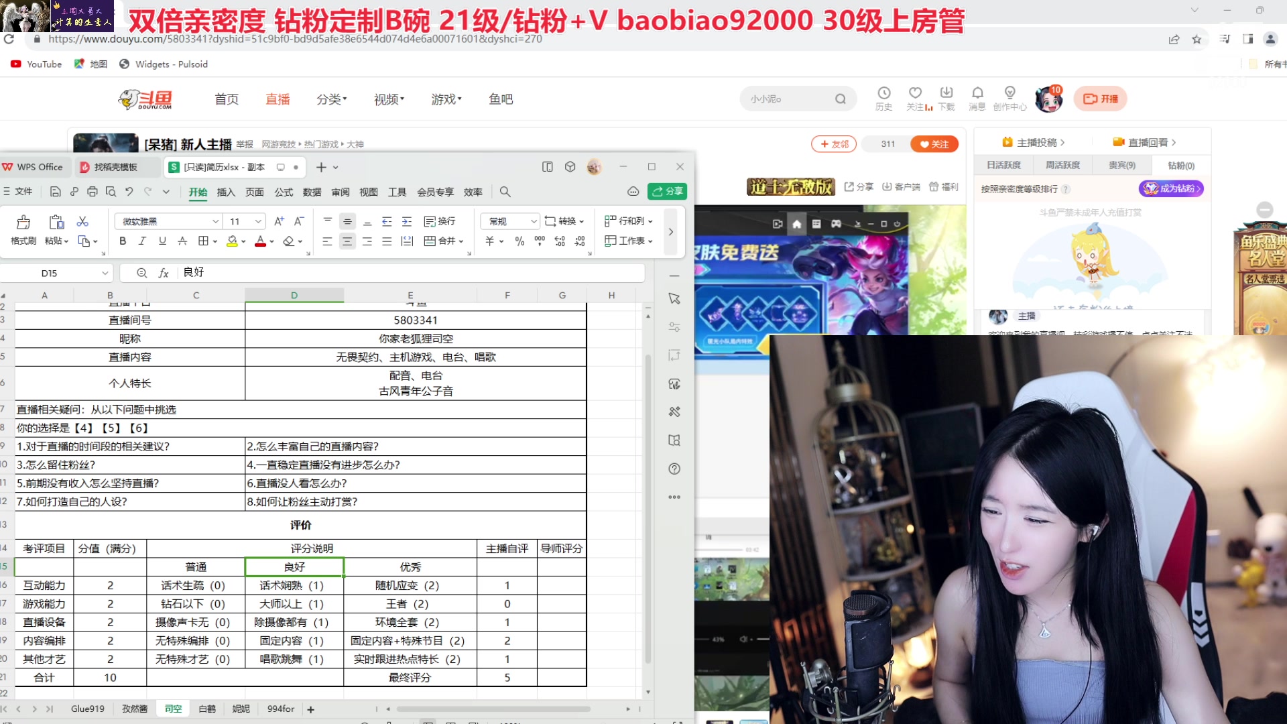Click the insert function fx icon
Image resolution: width=1287 pixels, height=724 pixels.
(x=164, y=273)
